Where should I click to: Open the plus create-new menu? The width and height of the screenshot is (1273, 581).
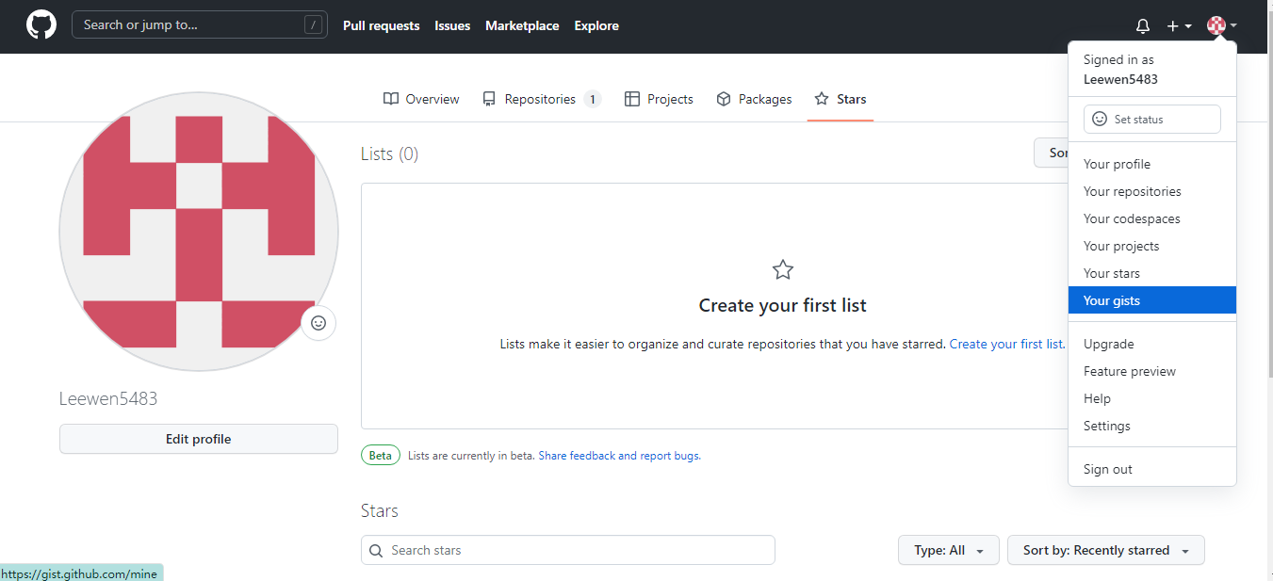click(1179, 26)
